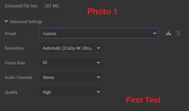Collapse the Advanced Settings chevron

[x=6, y=21]
